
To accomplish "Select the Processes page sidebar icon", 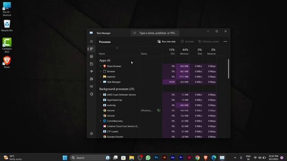I will (x=91, y=49).
